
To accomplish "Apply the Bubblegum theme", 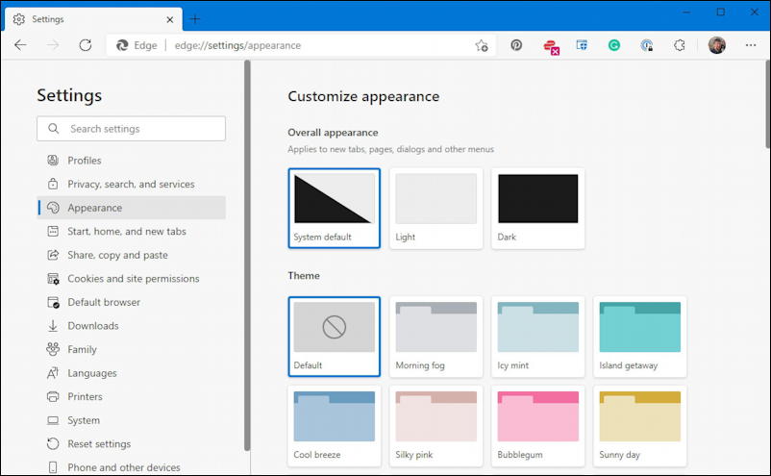I will 537,424.
